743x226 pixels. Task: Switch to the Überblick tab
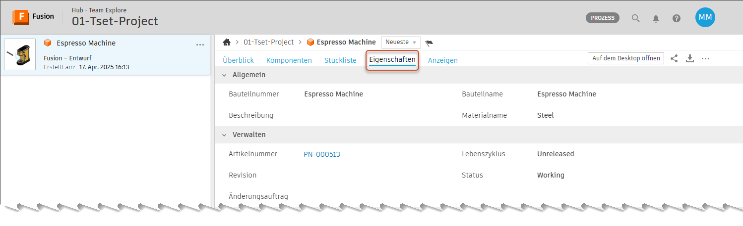coord(238,60)
